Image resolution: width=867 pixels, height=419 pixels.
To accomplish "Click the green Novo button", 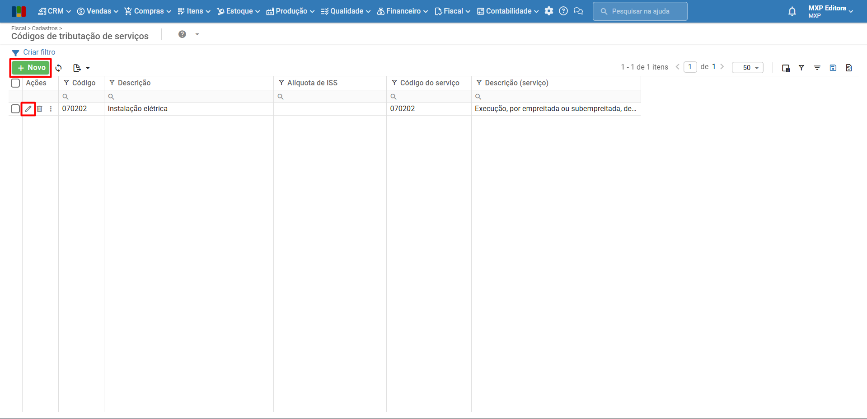I will tap(31, 68).
